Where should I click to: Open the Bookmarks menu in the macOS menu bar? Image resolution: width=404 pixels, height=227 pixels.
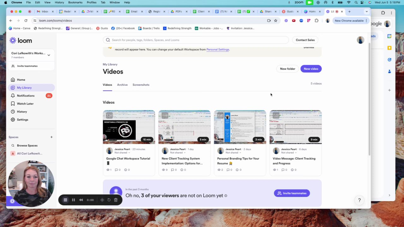[x=75, y=3]
